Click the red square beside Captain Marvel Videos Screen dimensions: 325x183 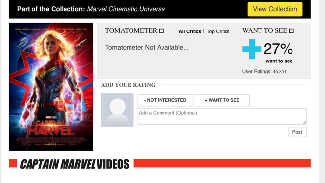tap(13, 163)
